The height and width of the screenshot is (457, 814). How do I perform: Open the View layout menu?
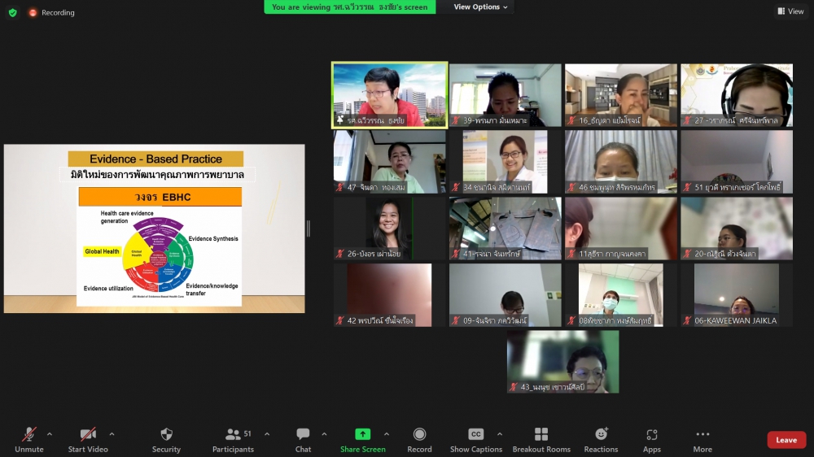[790, 11]
